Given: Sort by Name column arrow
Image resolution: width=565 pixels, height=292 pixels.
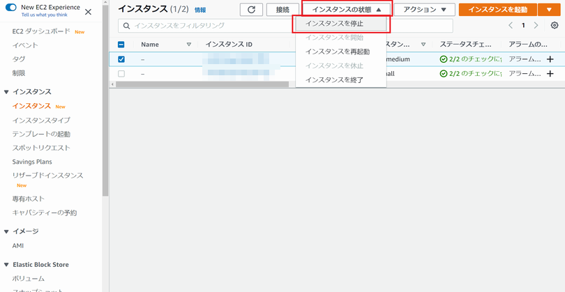Looking at the screenshot, I should click(x=188, y=45).
